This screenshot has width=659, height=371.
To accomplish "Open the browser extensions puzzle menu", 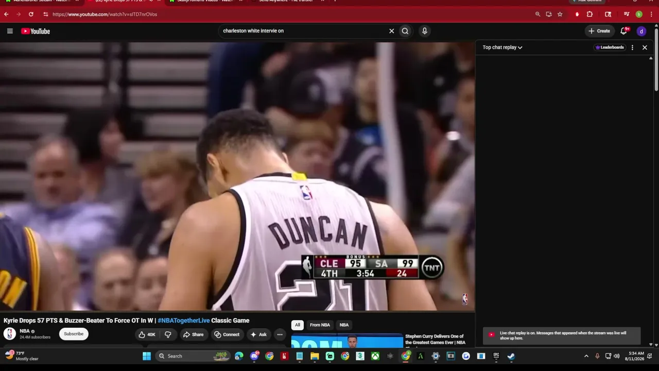I will pos(590,14).
